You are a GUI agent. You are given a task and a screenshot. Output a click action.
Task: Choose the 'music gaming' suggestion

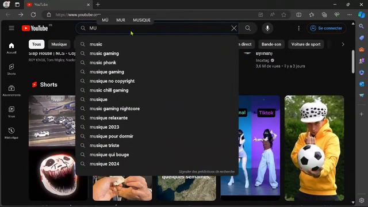[157, 53]
